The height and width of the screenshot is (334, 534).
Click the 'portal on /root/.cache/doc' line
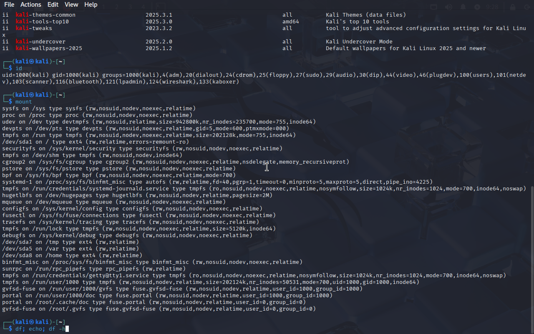tap(154, 302)
